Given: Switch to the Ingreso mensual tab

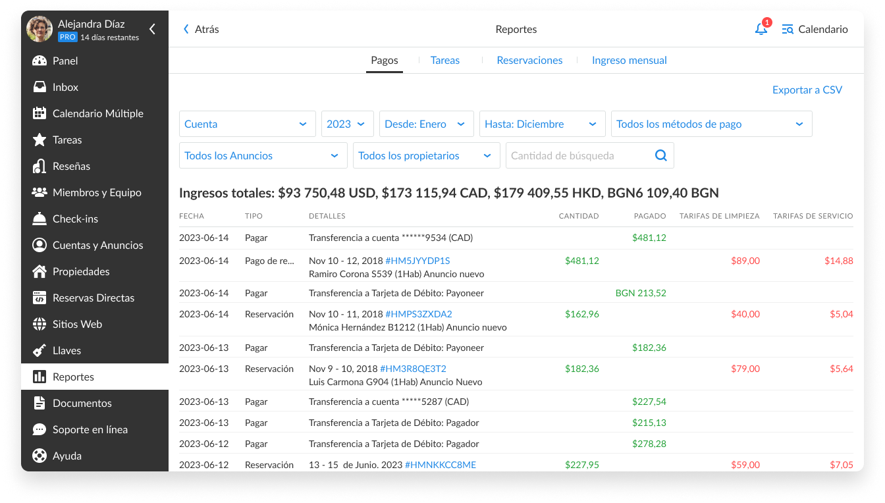Looking at the screenshot, I should [629, 60].
